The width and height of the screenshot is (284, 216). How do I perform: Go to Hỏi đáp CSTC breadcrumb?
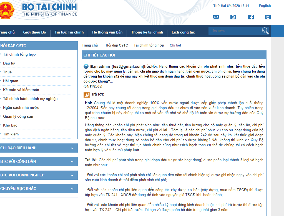[117, 45]
